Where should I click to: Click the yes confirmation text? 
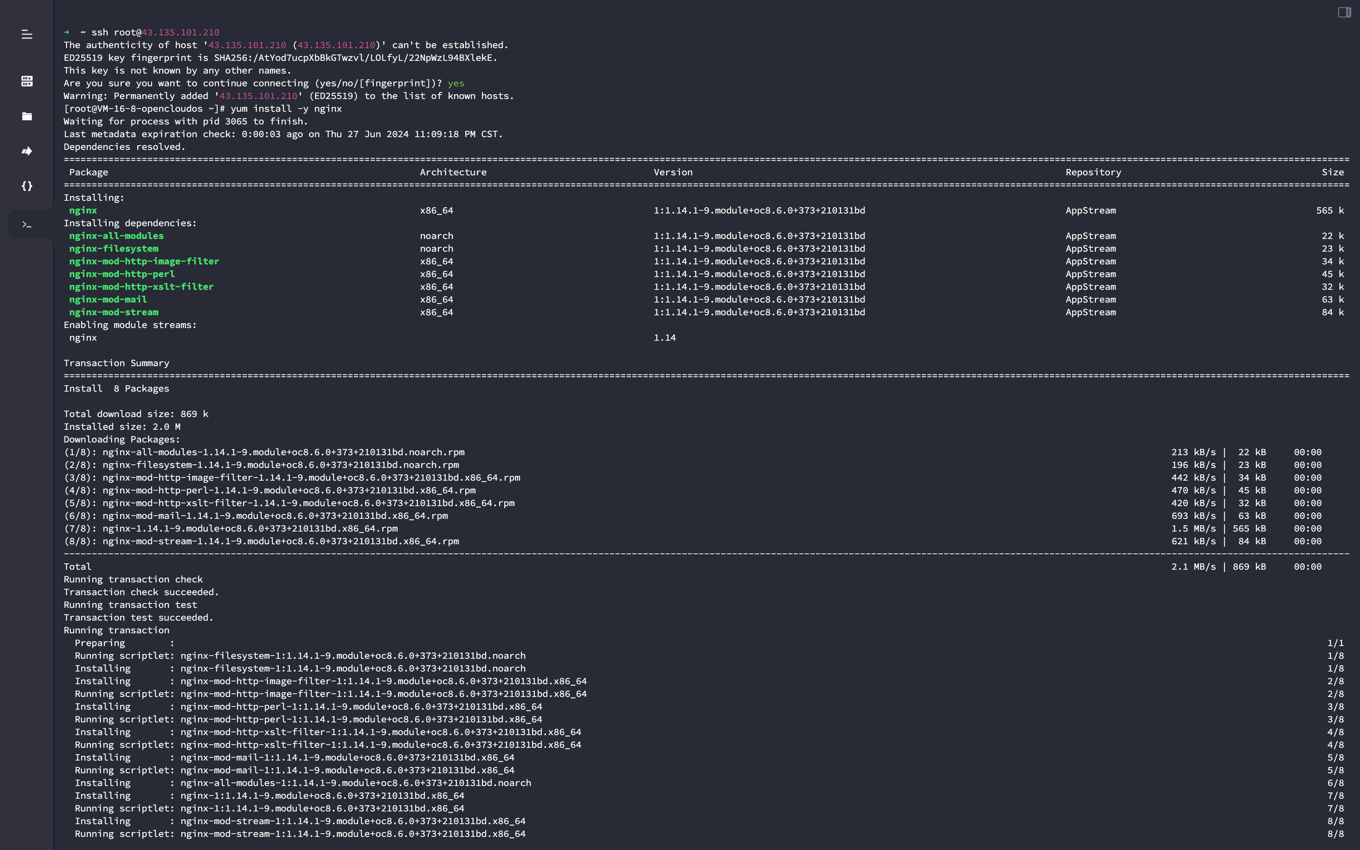click(455, 83)
